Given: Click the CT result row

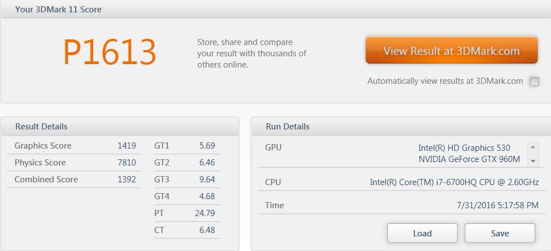Looking at the screenshot, I should point(187,230).
